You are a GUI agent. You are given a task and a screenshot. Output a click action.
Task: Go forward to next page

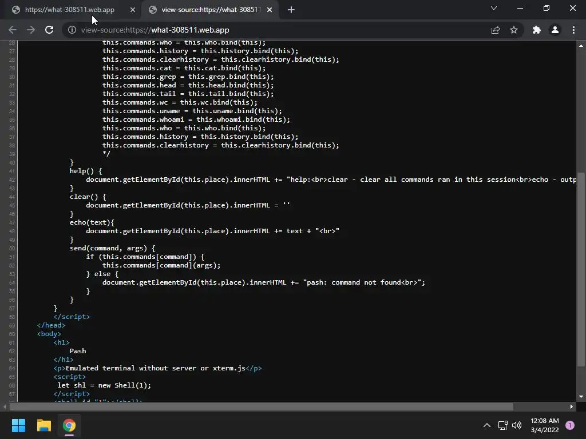click(x=31, y=30)
